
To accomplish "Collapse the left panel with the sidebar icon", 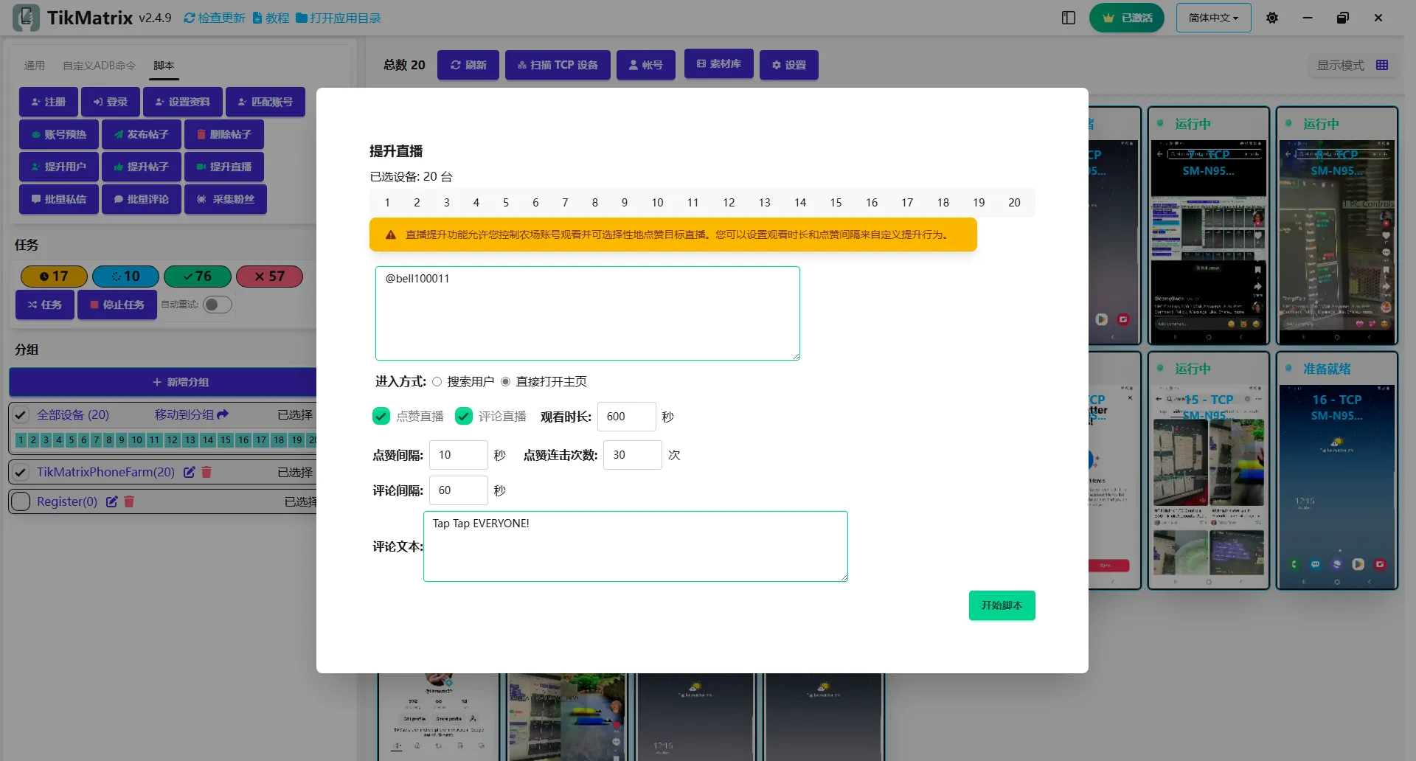I will pyautogui.click(x=1069, y=18).
